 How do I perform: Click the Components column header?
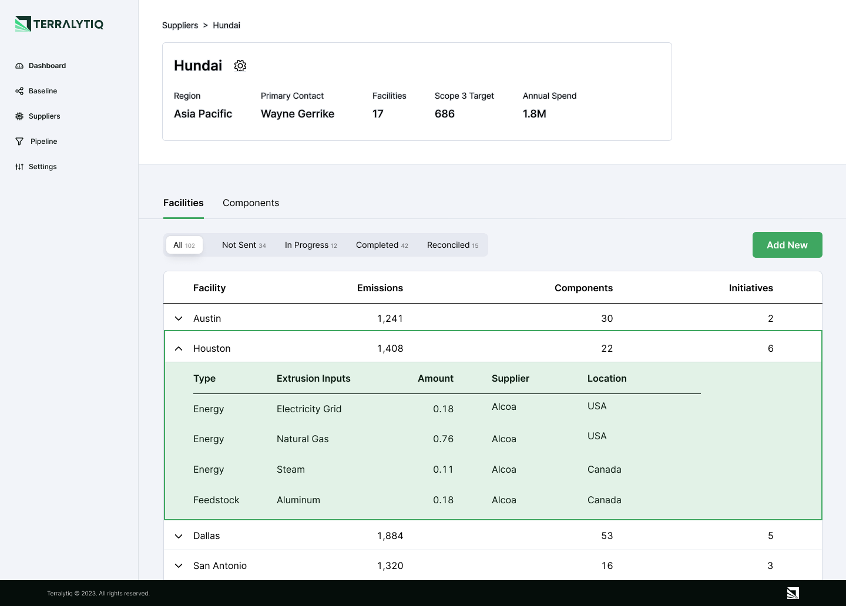point(583,288)
